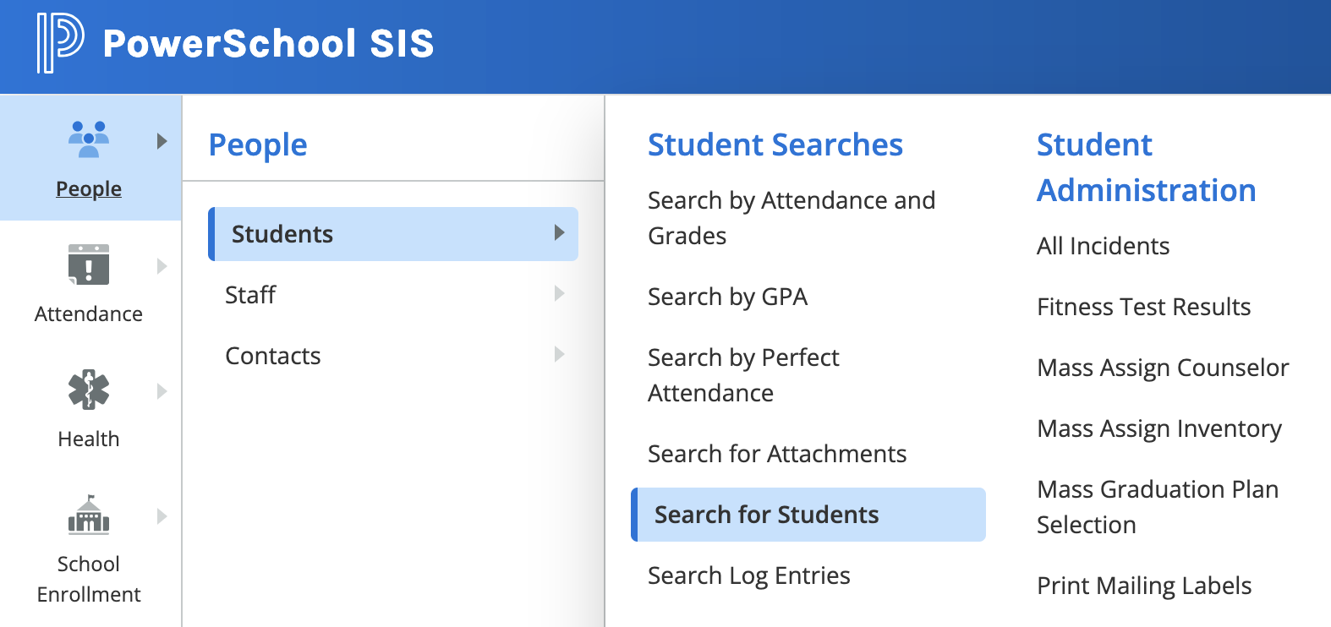Image resolution: width=1331 pixels, height=627 pixels.
Task: Expand the Students submenu arrow
Action: tap(559, 232)
